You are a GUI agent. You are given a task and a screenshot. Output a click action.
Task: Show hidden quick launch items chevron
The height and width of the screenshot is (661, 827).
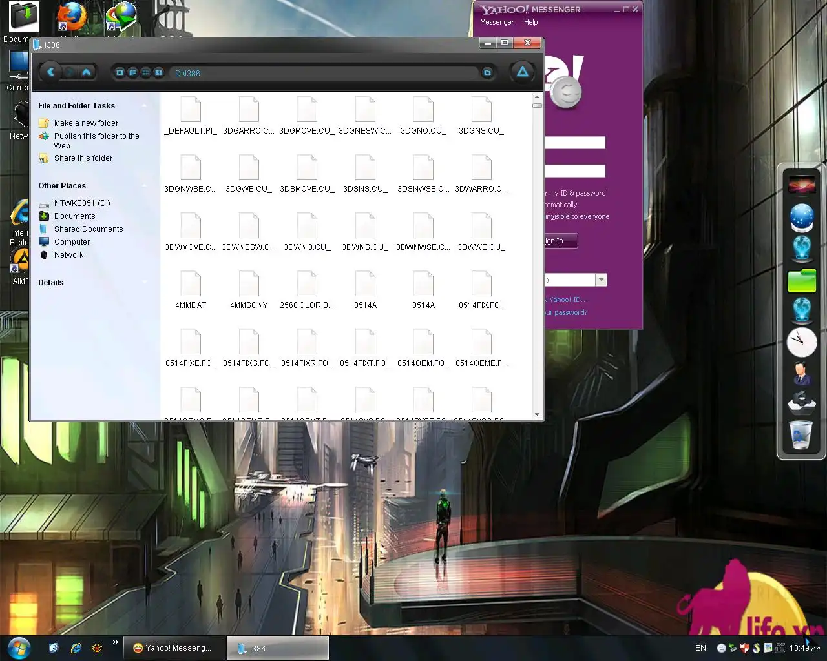[x=116, y=642]
